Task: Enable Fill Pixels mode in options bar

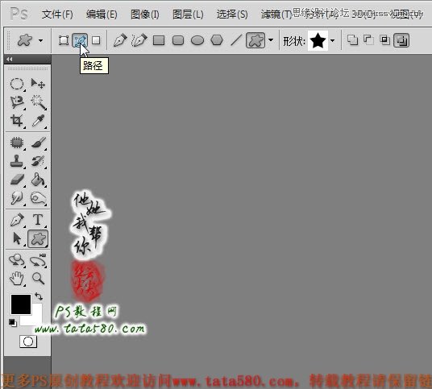Action: tap(96, 40)
